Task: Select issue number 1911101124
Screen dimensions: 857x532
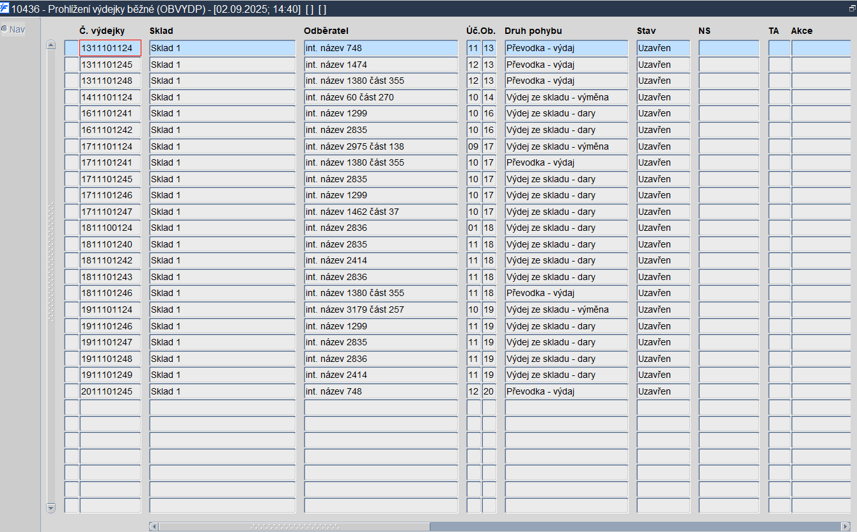Action: (x=110, y=309)
